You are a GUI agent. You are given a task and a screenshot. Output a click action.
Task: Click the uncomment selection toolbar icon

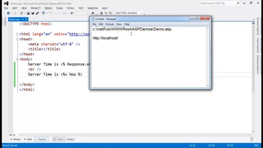(x=111, y=13)
